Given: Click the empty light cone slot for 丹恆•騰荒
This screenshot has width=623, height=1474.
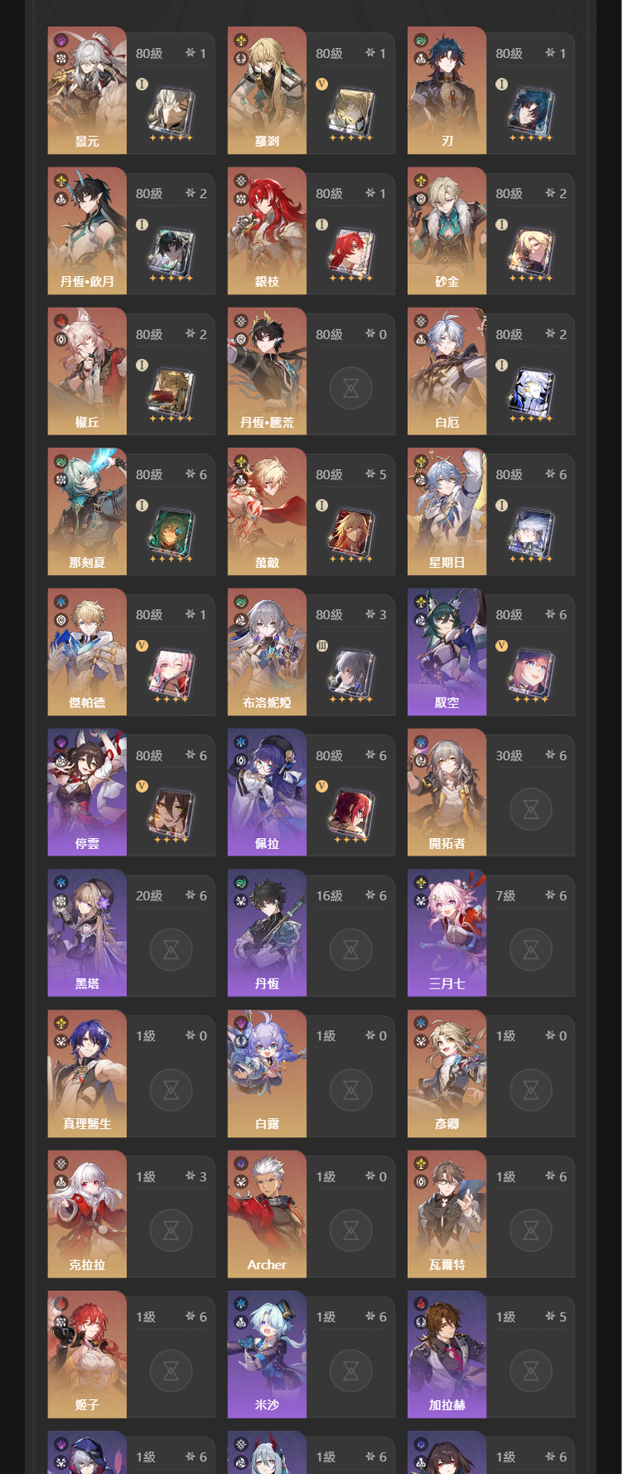Looking at the screenshot, I should (351, 388).
